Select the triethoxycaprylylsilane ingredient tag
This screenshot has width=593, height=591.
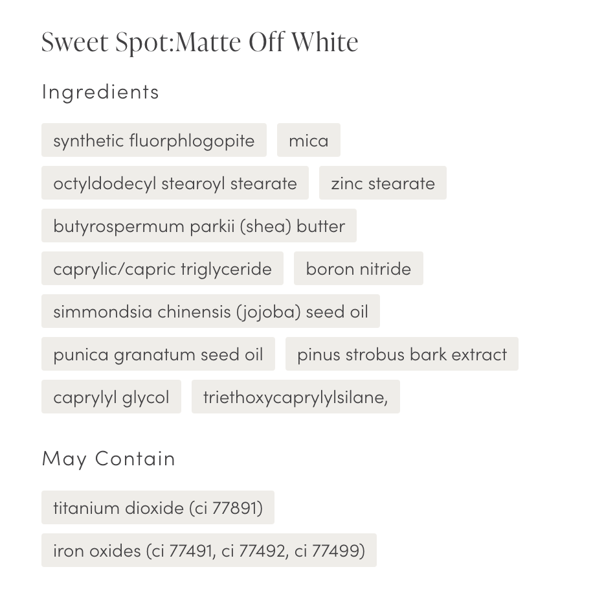tap(295, 397)
